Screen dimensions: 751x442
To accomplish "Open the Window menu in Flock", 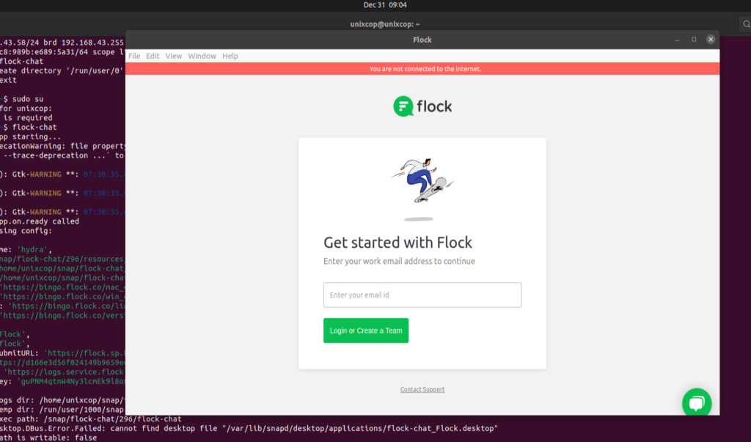I will click(202, 56).
